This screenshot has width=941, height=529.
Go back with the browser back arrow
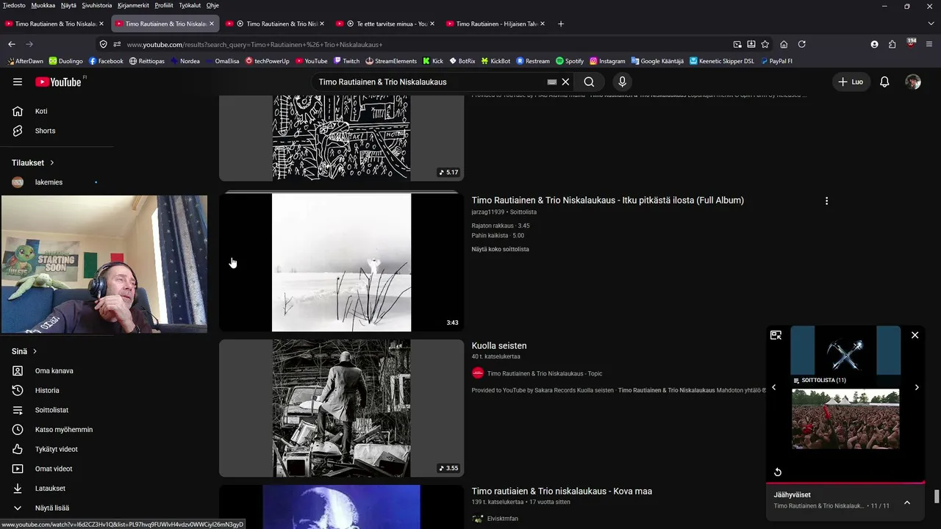point(12,44)
